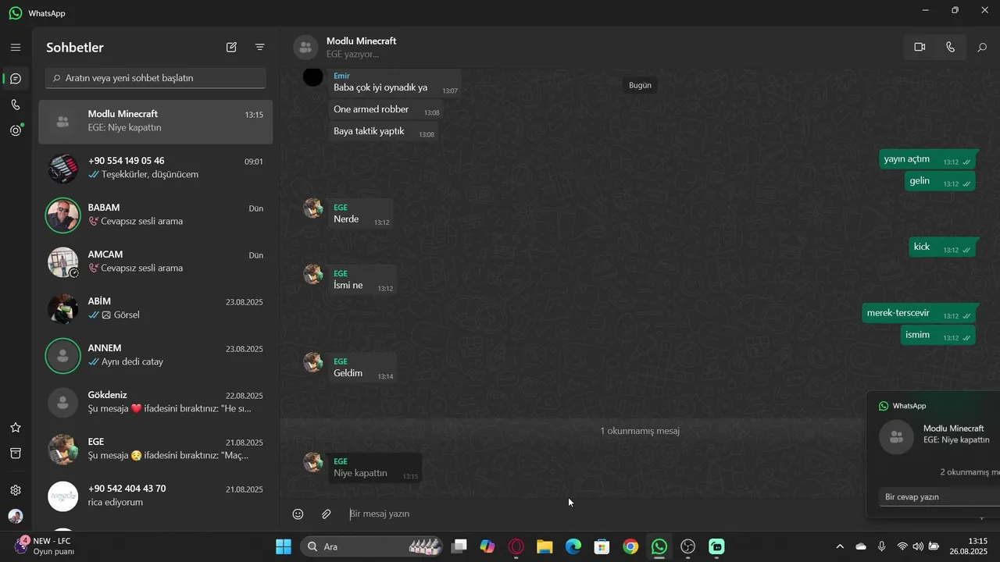Open the volume control in system tray

coord(917,546)
